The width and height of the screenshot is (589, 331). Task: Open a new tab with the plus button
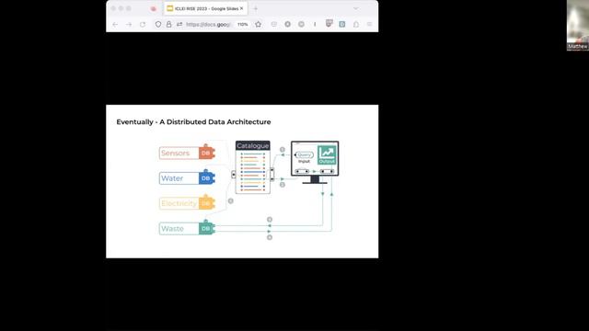pos(256,8)
